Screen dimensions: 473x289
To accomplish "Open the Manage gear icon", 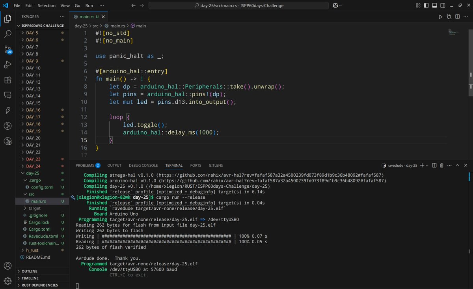I will click(x=7, y=281).
